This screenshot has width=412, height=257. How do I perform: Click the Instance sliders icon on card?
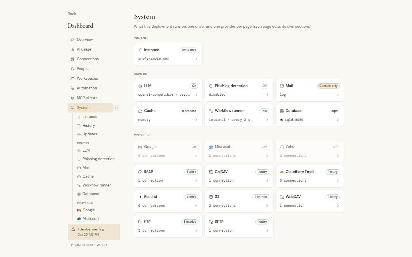[x=140, y=50]
